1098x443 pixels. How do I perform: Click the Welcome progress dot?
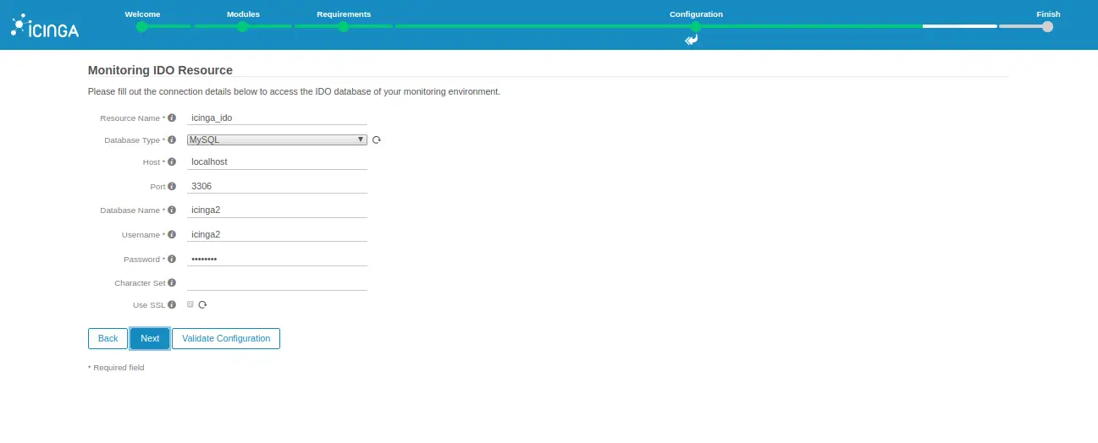pyautogui.click(x=141, y=27)
